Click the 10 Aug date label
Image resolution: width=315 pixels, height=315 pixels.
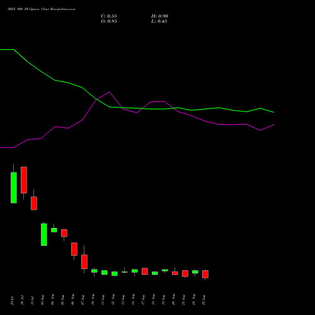(93, 300)
